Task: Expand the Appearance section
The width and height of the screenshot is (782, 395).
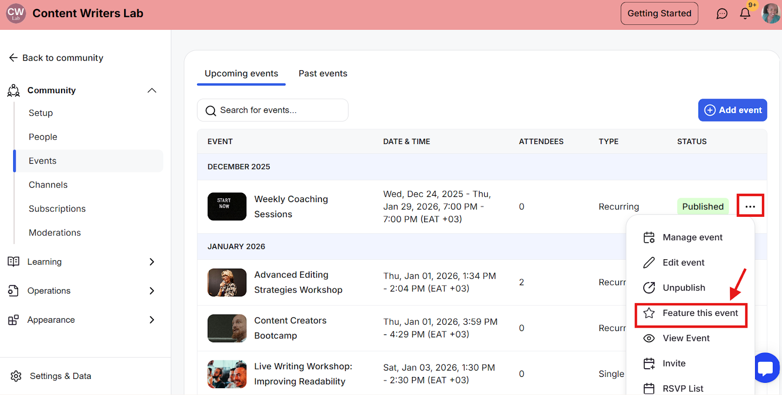Action: coord(152,320)
